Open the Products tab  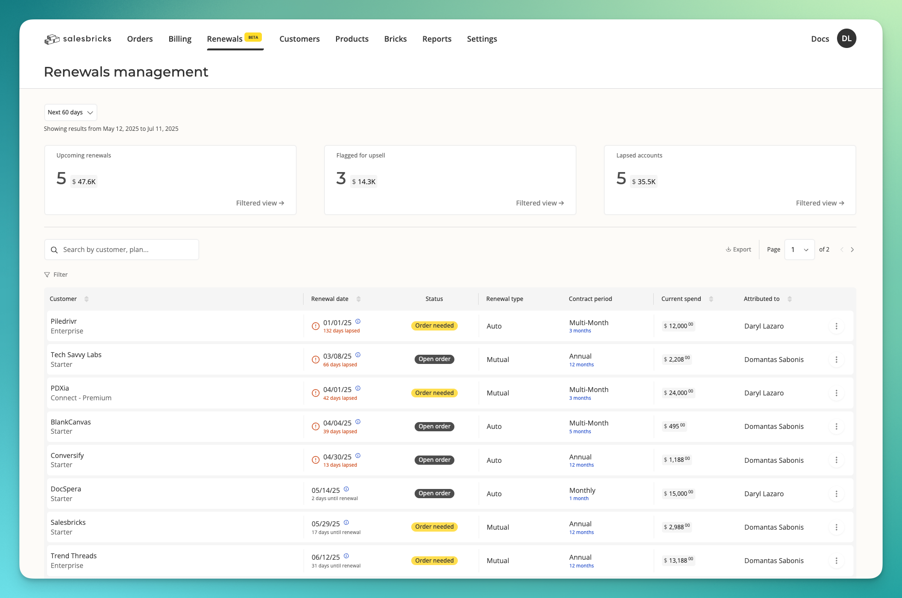tap(352, 39)
